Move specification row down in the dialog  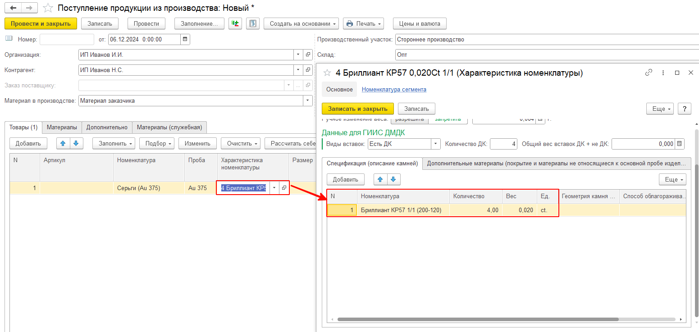click(393, 179)
